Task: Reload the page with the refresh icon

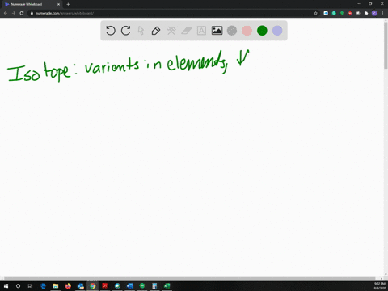Action: pos(22,13)
